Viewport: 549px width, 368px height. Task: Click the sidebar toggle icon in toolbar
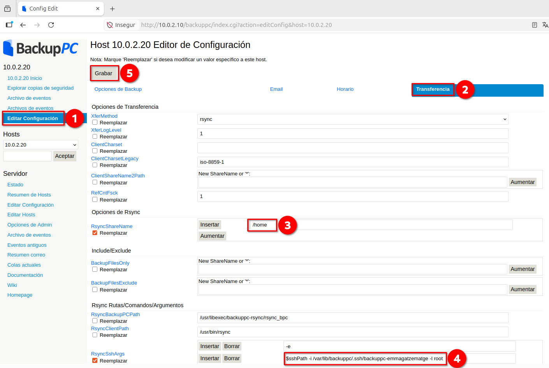click(x=9, y=25)
